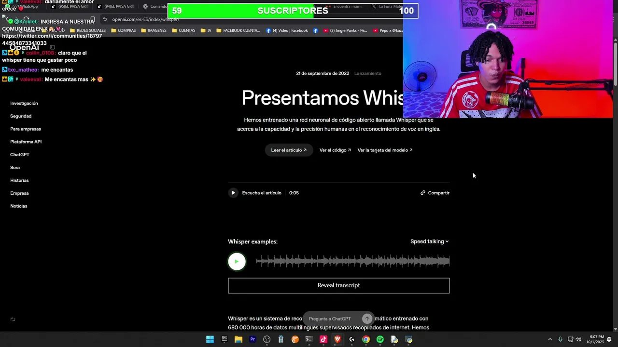Open the notifications bell in the tray
The height and width of the screenshot is (347, 618).
coord(609,340)
